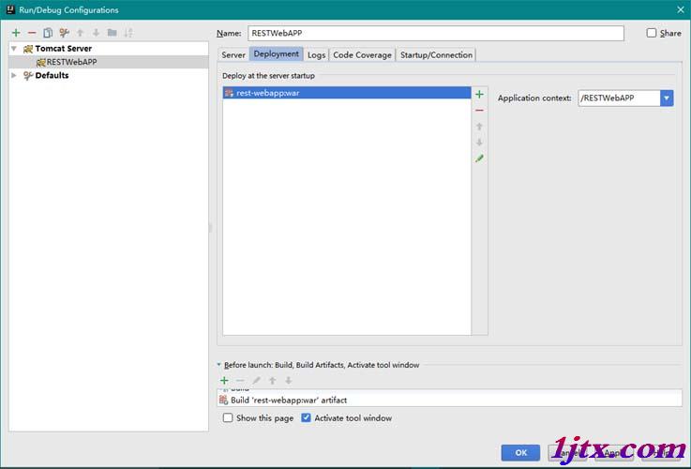Screen dimensions: 691x469
Task: Add artifact to deploy with green plus
Action: pyautogui.click(x=479, y=95)
